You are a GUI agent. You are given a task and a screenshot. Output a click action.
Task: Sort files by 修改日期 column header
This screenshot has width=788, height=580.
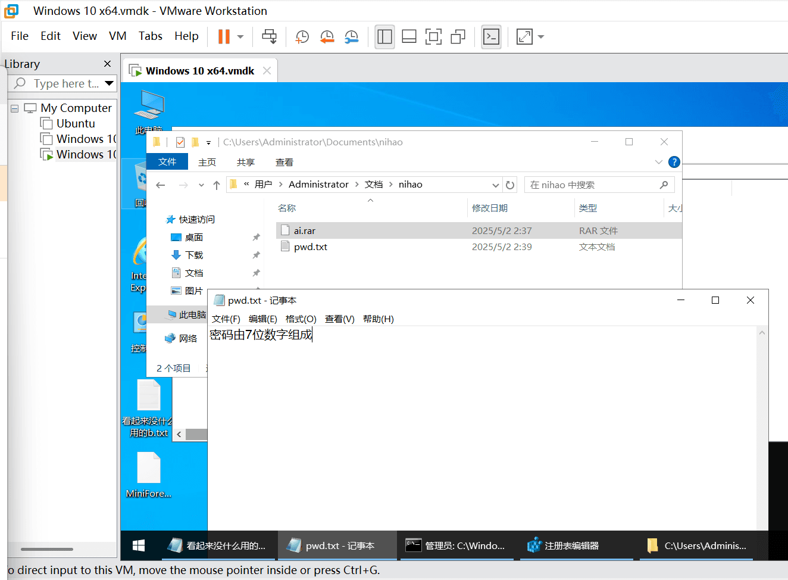[x=490, y=208]
